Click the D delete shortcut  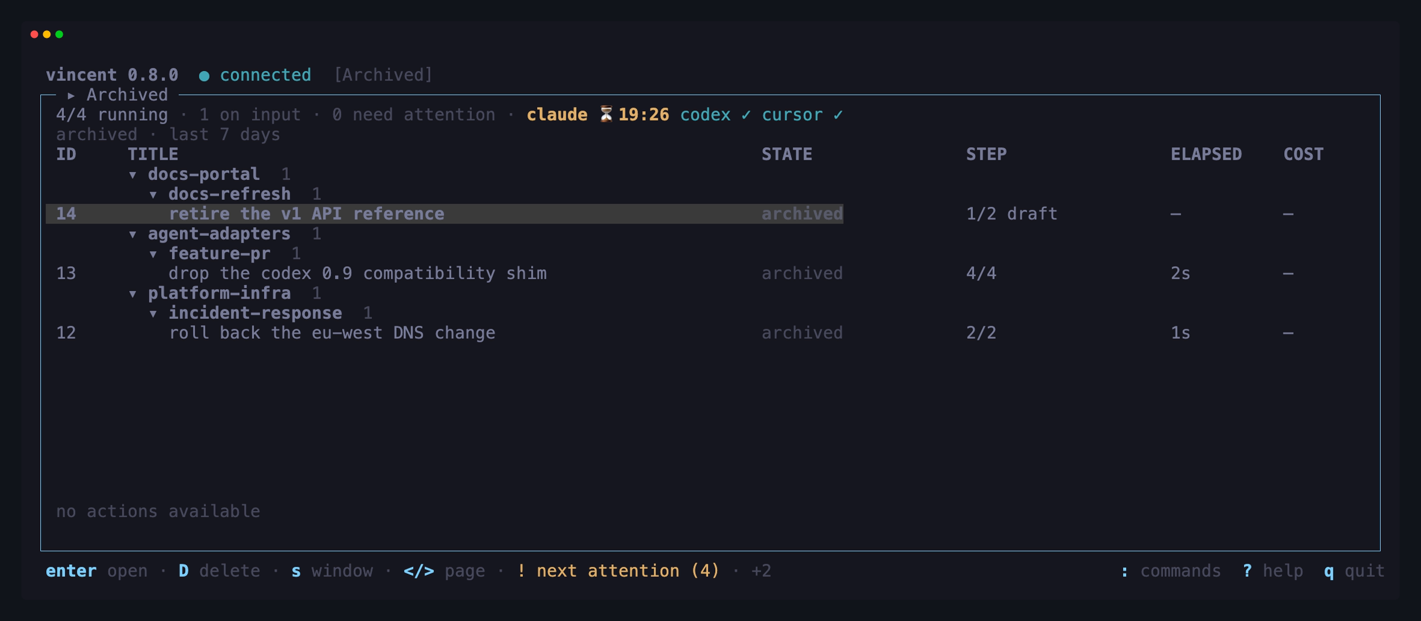[x=219, y=571]
